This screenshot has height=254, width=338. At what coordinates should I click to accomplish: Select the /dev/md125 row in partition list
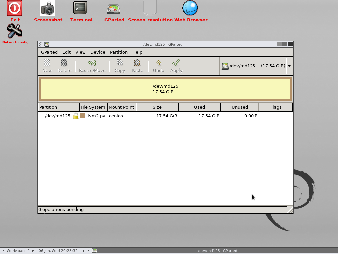click(x=165, y=116)
